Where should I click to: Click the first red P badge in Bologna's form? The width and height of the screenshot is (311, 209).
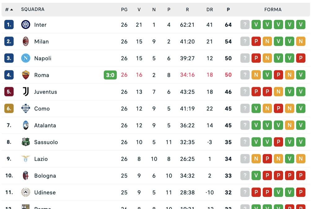pyautogui.click(x=267, y=176)
